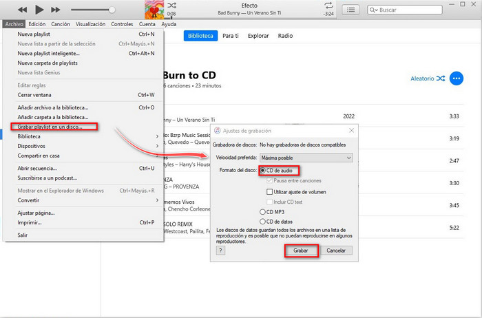Viewport: 482px width, 318px height.
Task: Toggle the repeat icon in the player
Action: [328, 6]
